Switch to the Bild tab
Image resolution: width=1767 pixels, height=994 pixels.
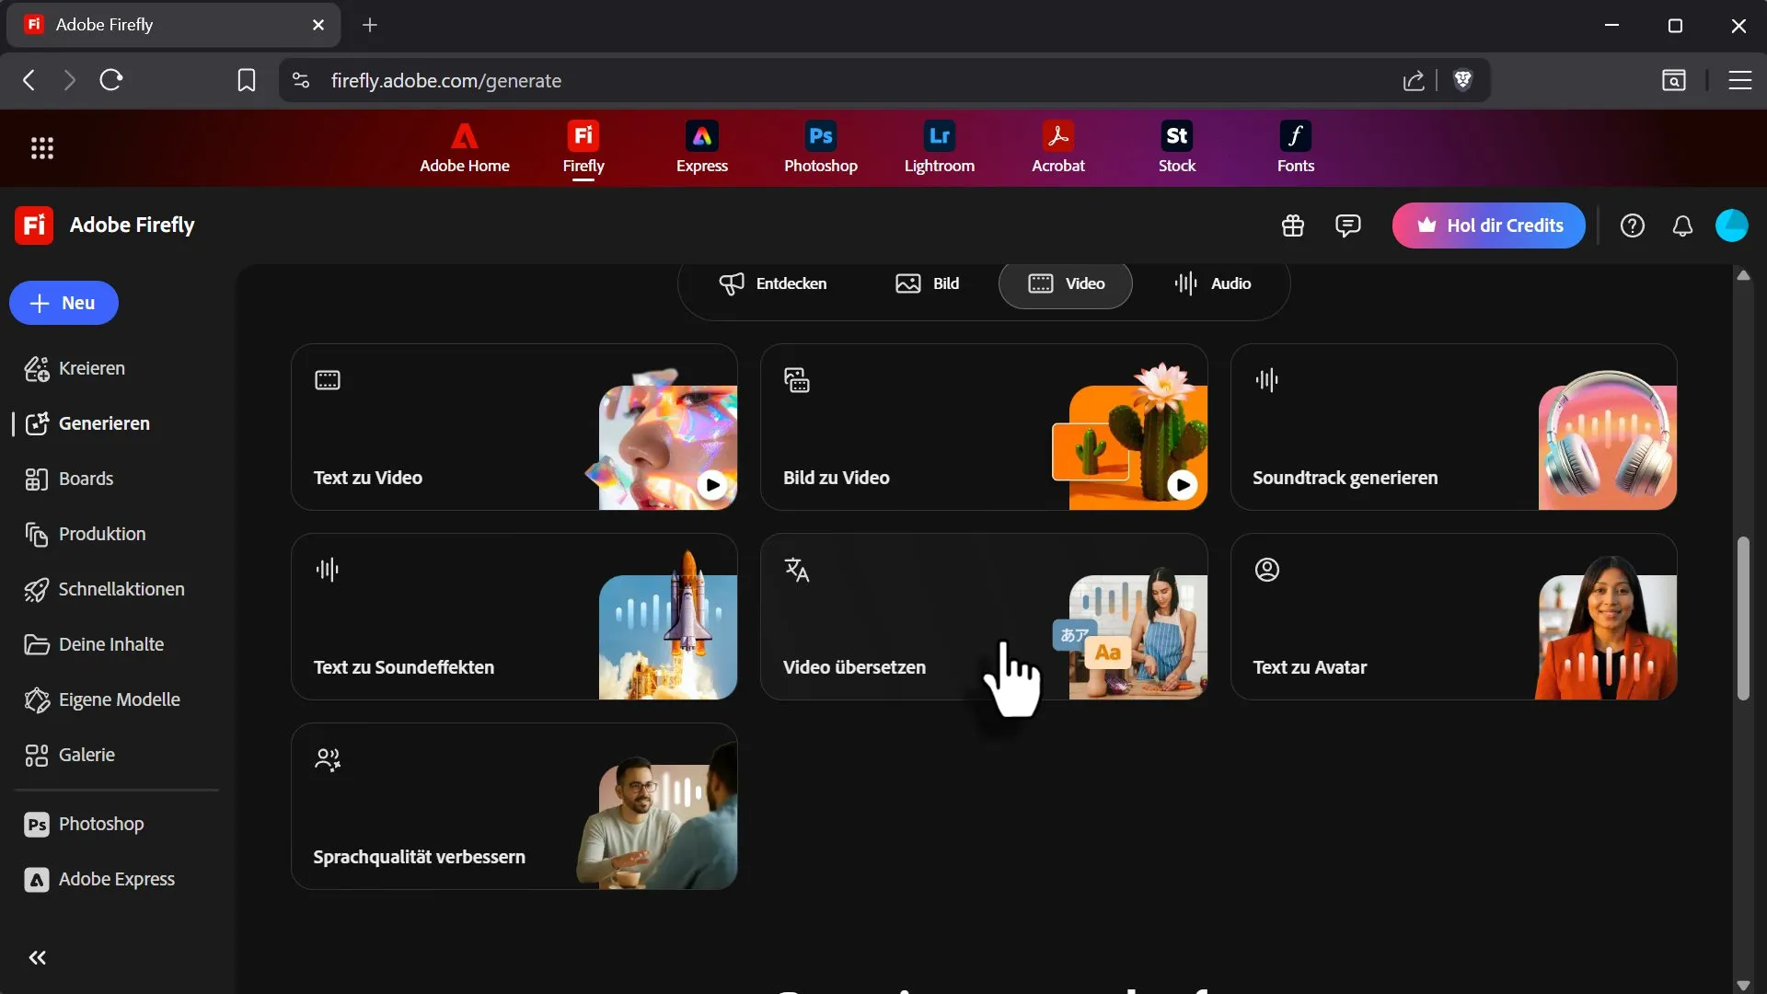tap(928, 283)
